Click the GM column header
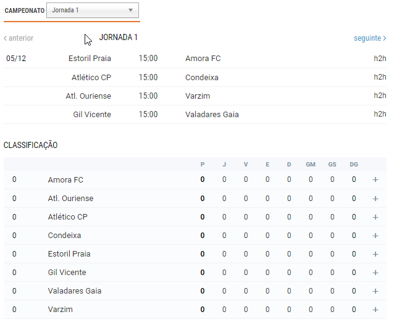 (x=311, y=165)
